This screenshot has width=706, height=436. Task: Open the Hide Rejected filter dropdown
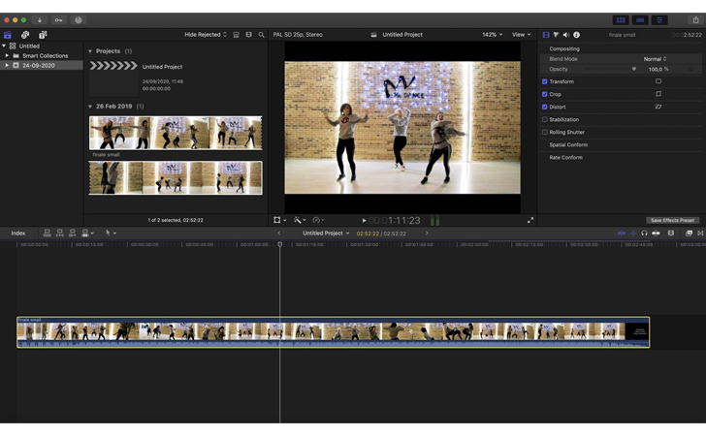[206, 35]
